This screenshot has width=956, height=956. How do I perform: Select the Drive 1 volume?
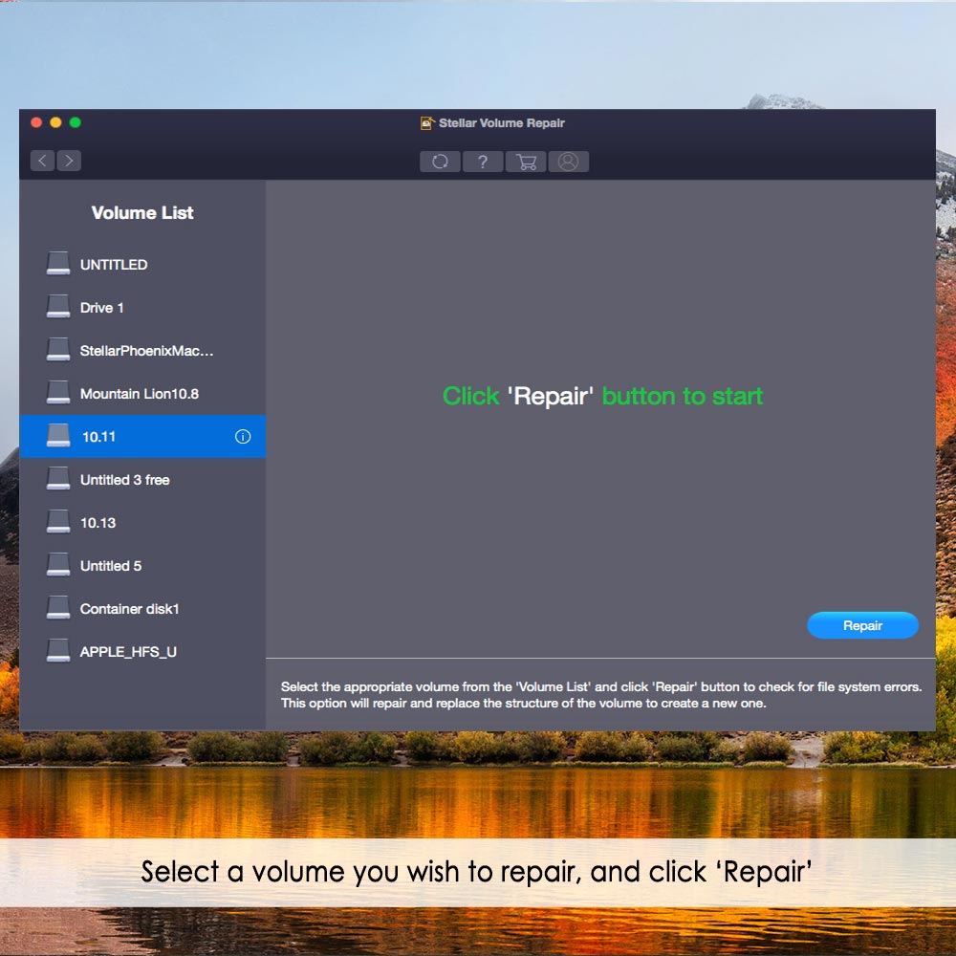point(142,308)
